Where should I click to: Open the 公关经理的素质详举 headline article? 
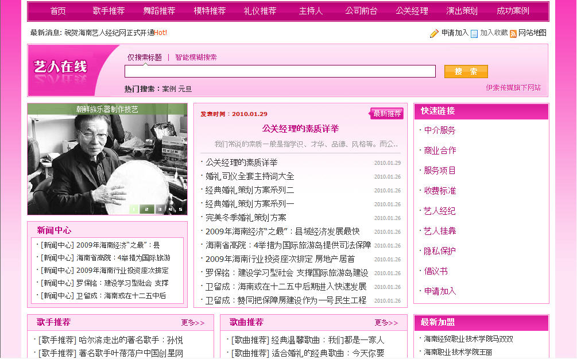[300, 129]
